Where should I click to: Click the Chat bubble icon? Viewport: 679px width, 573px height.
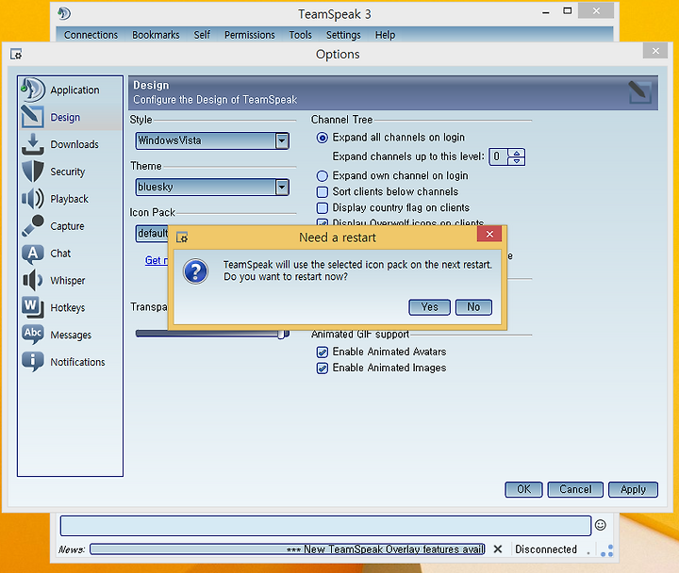33,254
